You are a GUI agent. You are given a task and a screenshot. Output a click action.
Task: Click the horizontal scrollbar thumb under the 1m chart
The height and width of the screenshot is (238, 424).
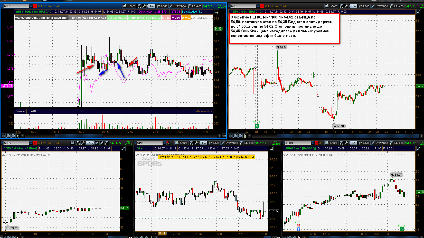79,136
